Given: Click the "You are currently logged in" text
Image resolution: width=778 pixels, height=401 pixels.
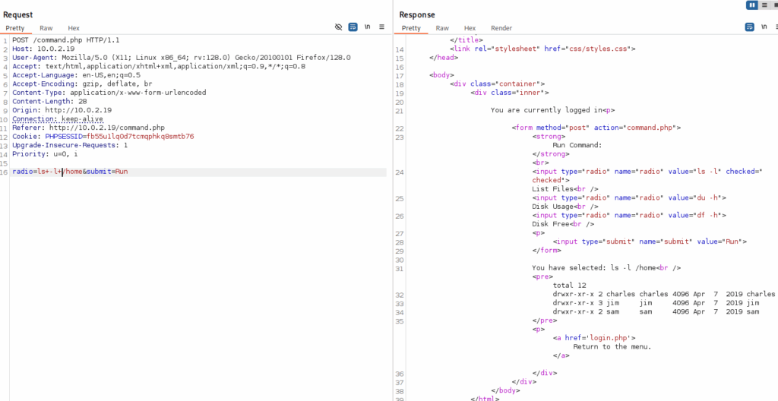Looking at the screenshot, I should tap(546, 110).
